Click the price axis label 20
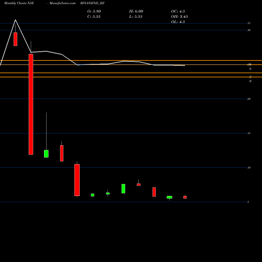 (249, 99)
